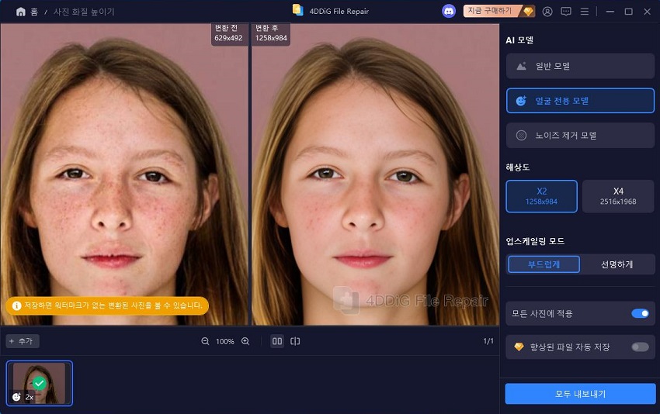
Task: Click the 모두 내보내기 export button
Action: [580, 394]
